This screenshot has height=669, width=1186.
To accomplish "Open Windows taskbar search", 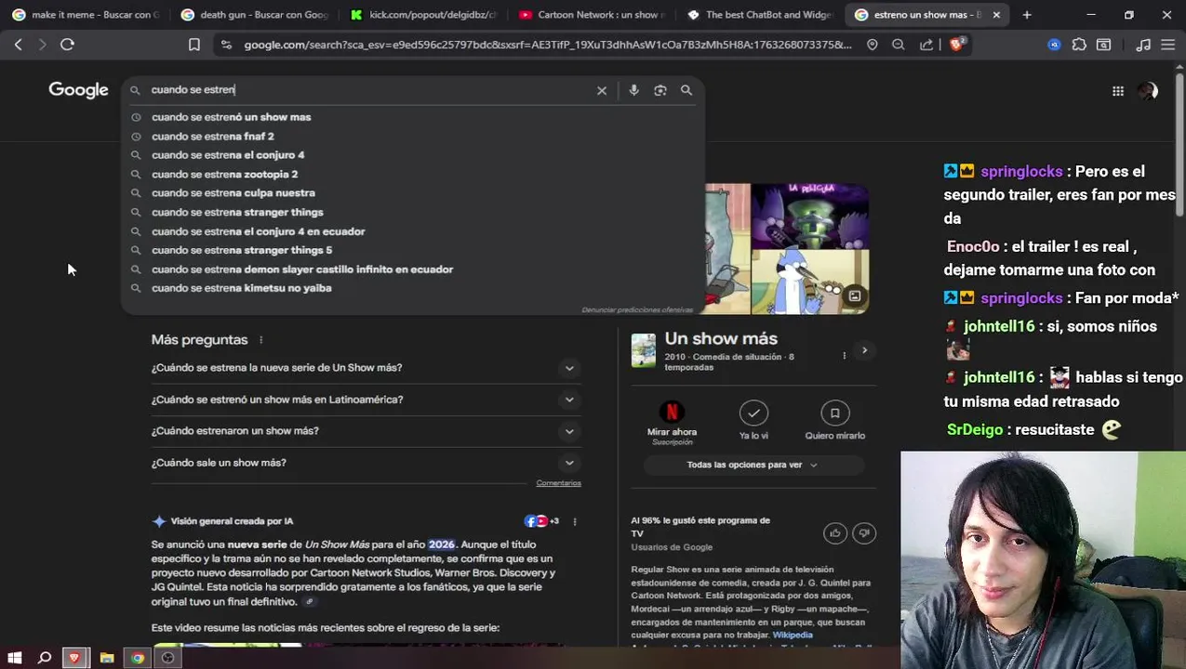I will click(x=44, y=658).
